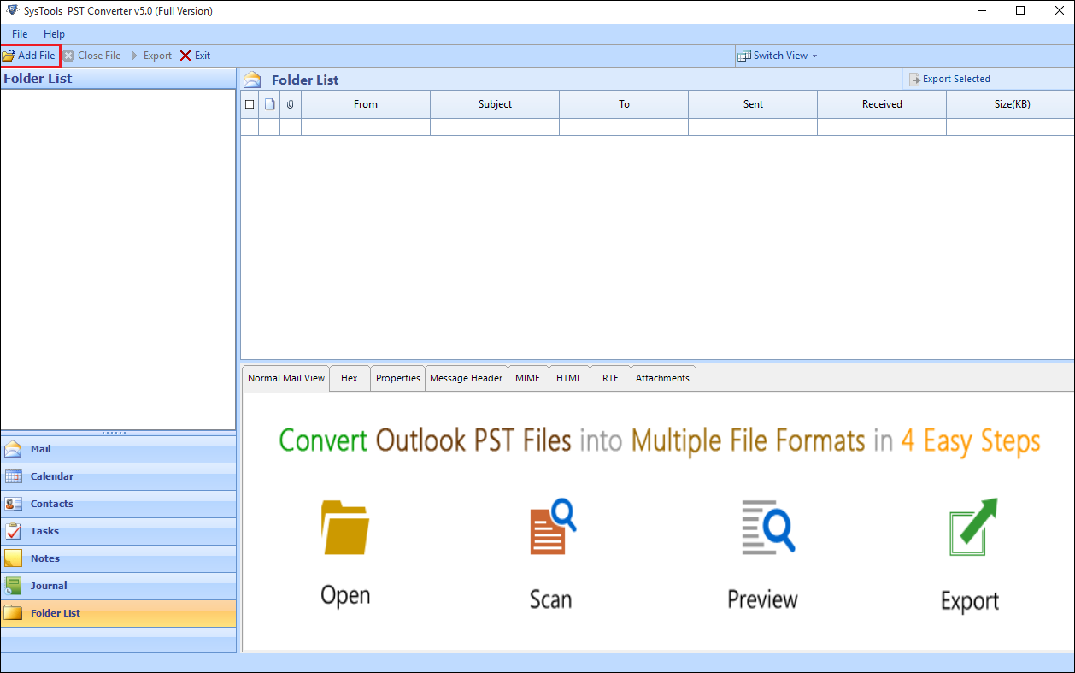The width and height of the screenshot is (1075, 673).
Task: Switch to the Hex tab
Action: pyautogui.click(x=350, y=378)
